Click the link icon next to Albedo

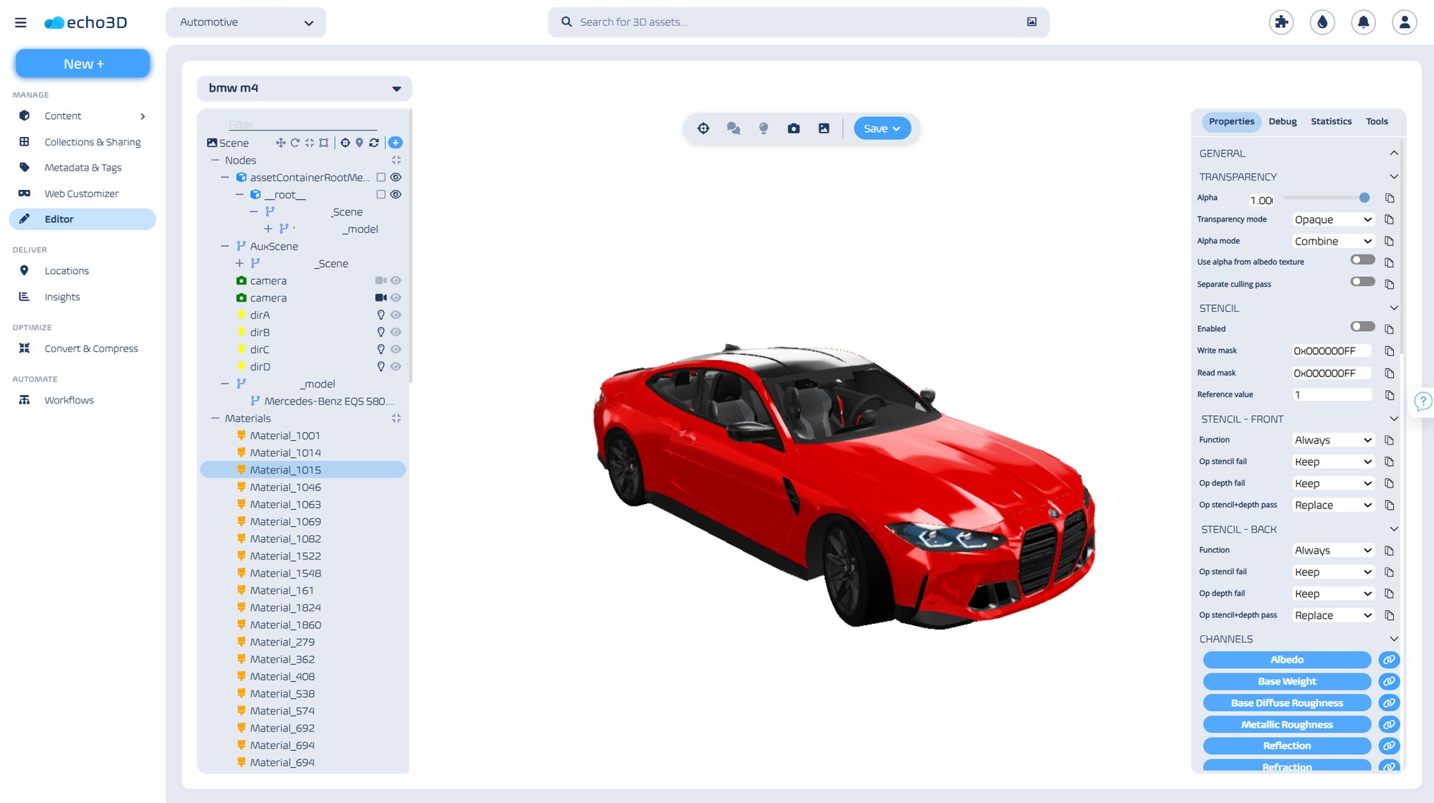tap(1389, 660)
